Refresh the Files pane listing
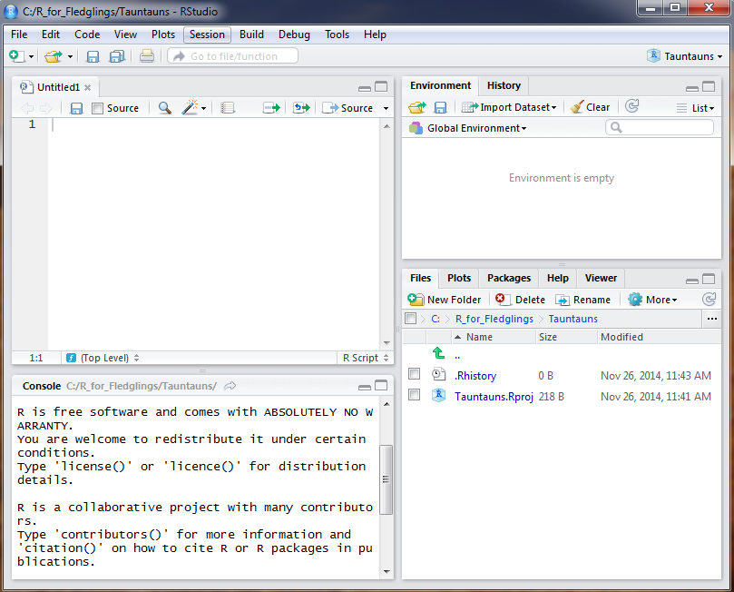This screenshot has height=592, width=734. tap(709, 299)
